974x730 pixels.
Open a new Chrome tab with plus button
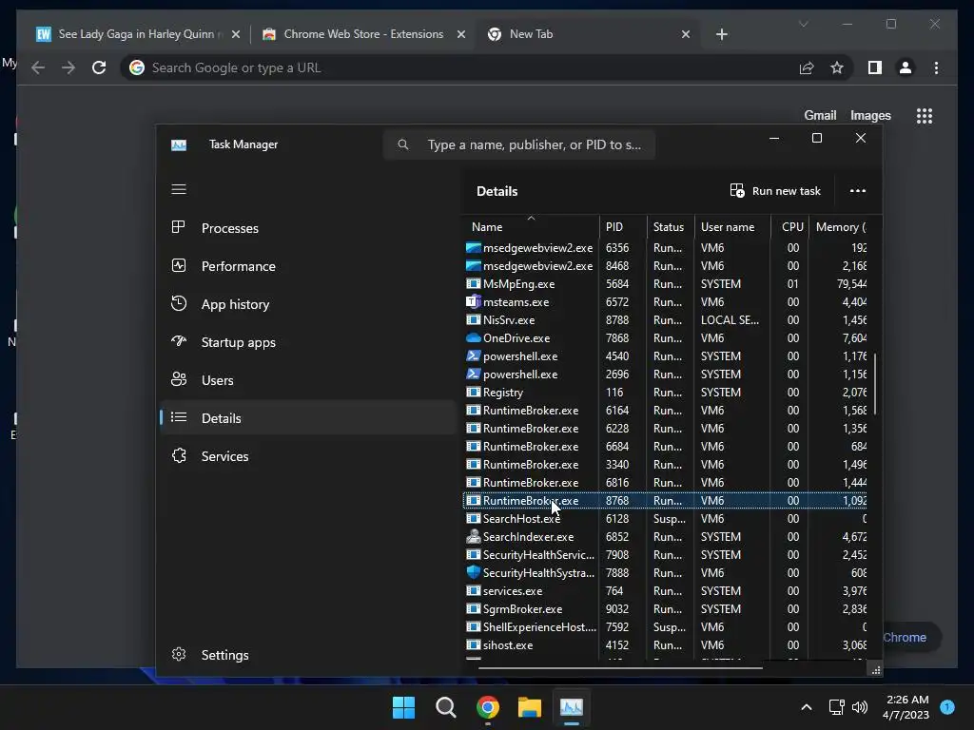pyautogui.click(x=721, y=34)
